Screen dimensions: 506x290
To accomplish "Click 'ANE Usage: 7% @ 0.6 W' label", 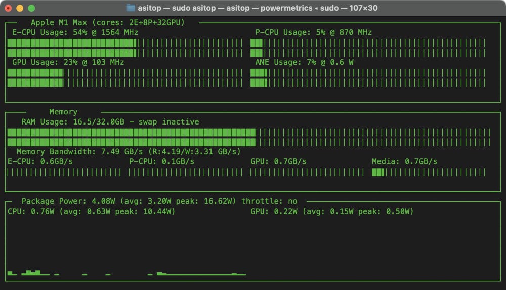I will pyautogui.click(x=304, y=62).
